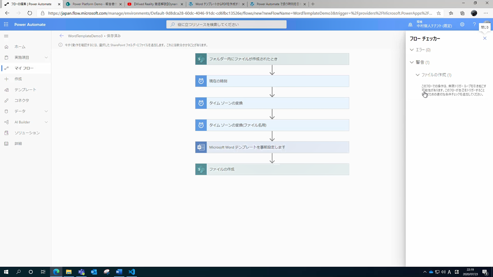Open the taskbar clock showing 22:19
Image resolution: width=493 pixels, height=277 pixels.
(470, 272)
